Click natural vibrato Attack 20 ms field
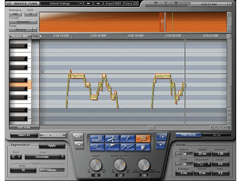This screenshot has width=241, height=181. coord(202,154)
